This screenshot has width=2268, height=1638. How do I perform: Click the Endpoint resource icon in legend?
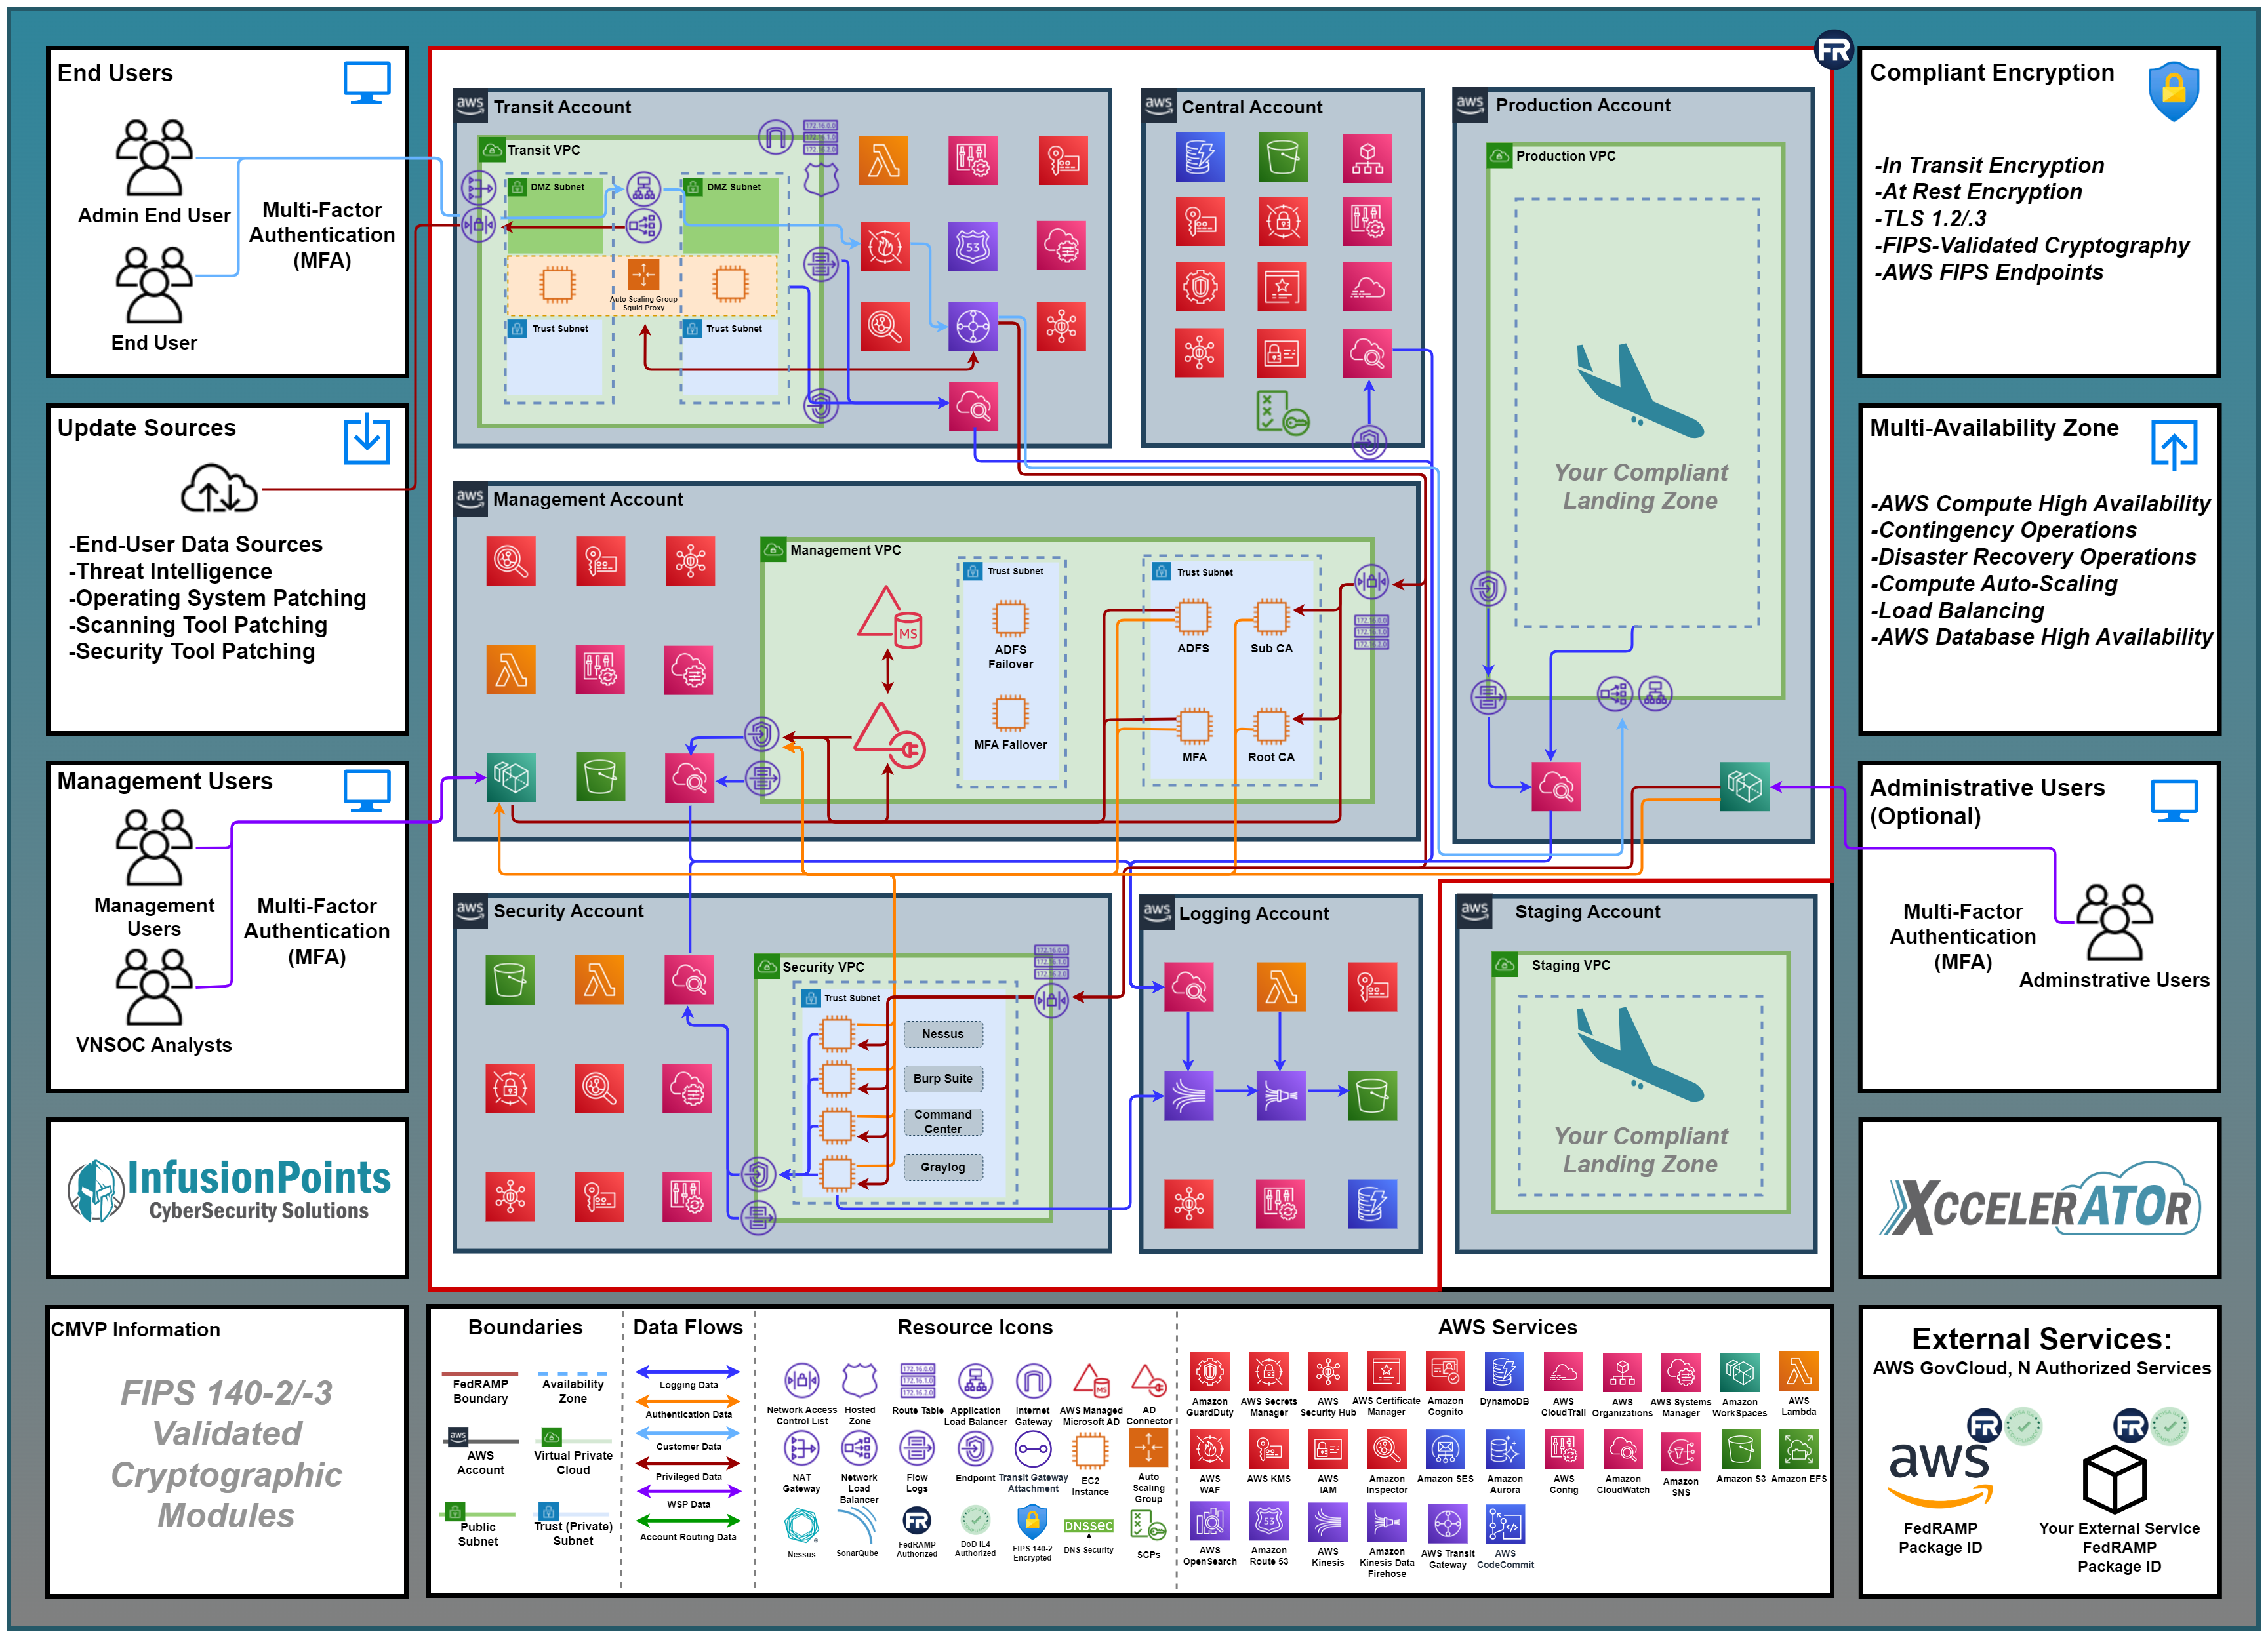(x=975, y=1448)
